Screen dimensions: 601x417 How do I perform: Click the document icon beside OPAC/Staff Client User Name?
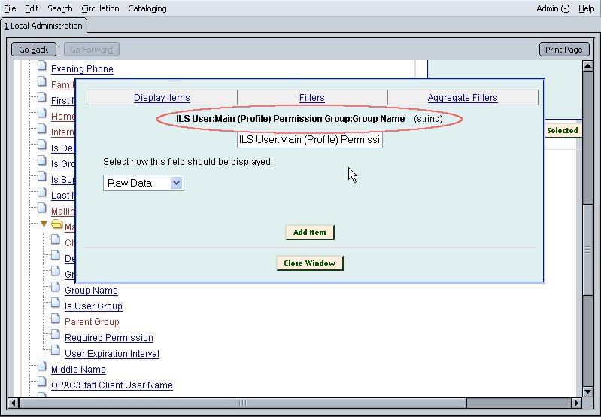coord(42,384)
